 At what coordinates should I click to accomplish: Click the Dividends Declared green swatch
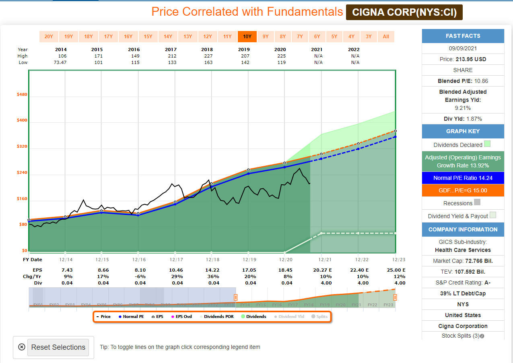click(487, 144)
